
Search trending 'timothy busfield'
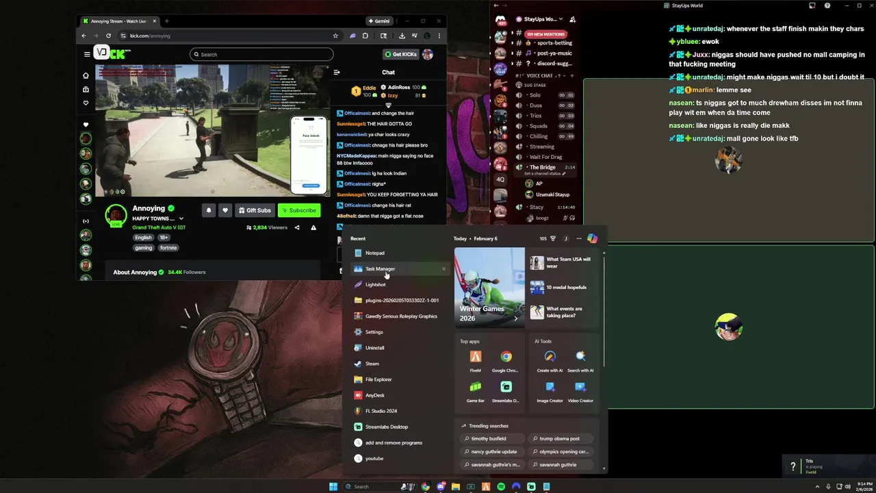click(x=491, y=438)
